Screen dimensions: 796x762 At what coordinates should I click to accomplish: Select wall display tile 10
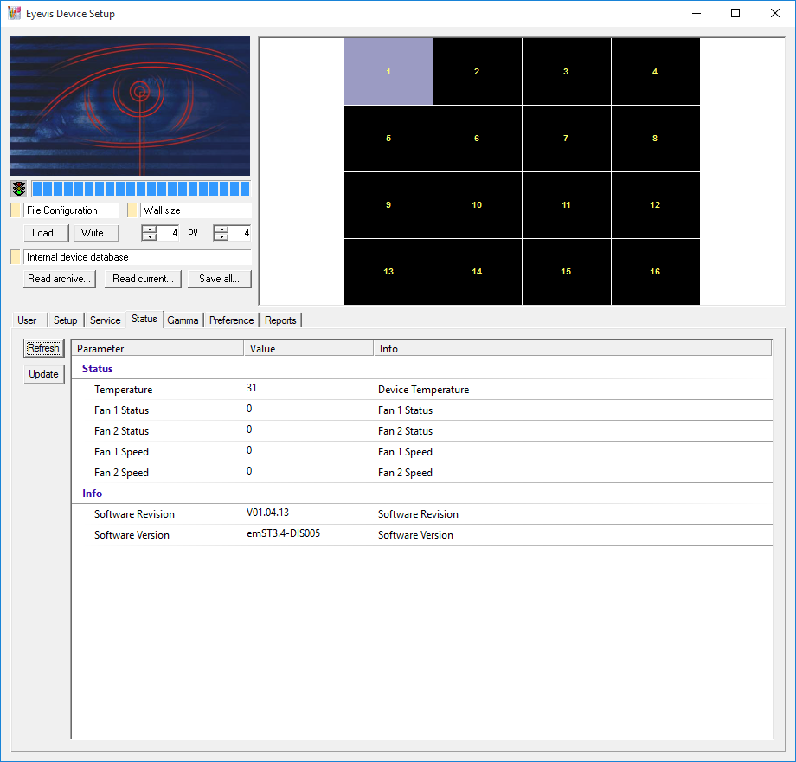pyautogui.click(x=478, y=205)
